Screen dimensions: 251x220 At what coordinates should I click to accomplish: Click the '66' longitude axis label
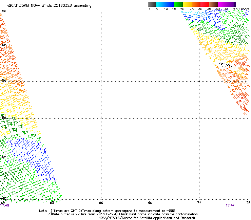click(101, 203)
